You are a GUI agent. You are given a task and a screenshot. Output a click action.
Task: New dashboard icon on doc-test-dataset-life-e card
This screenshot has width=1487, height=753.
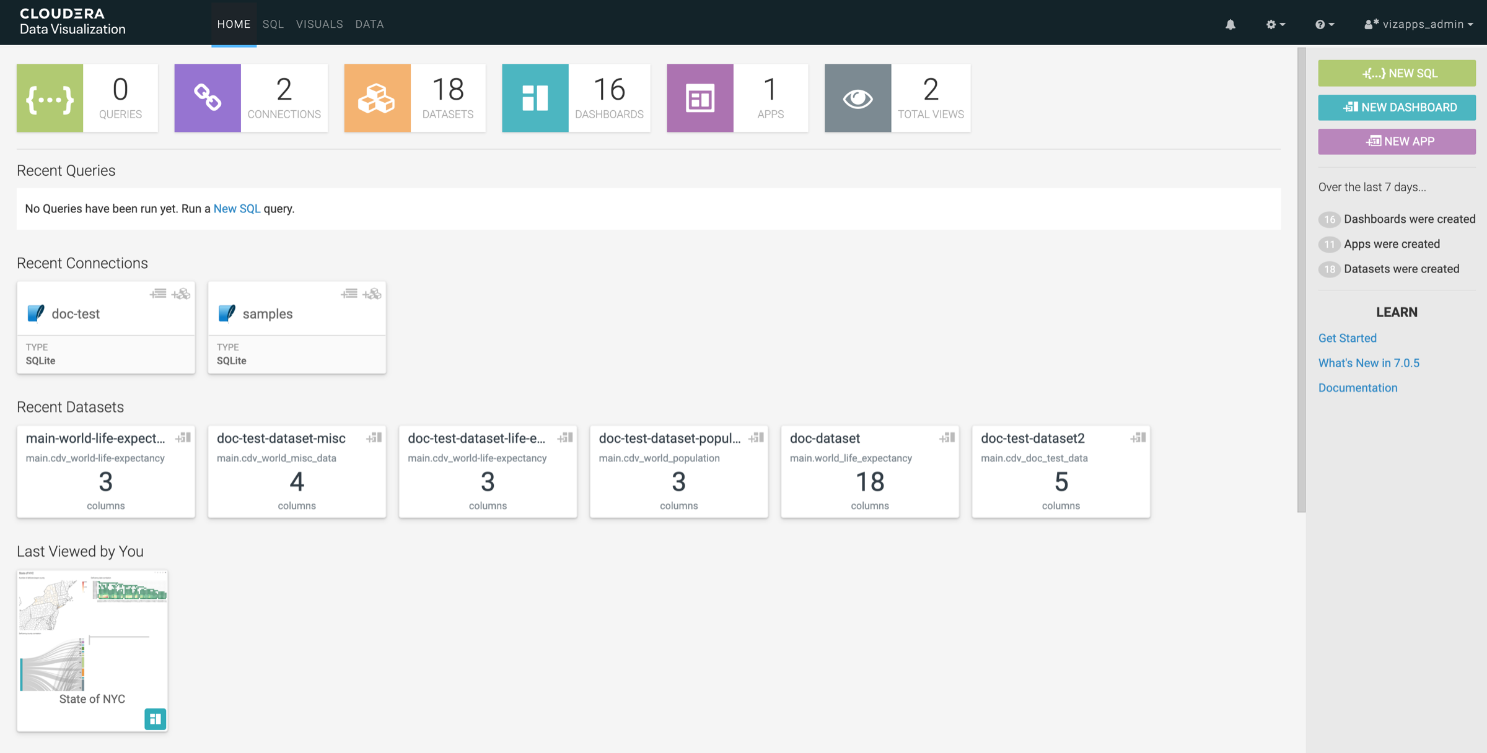click(565, 438)
